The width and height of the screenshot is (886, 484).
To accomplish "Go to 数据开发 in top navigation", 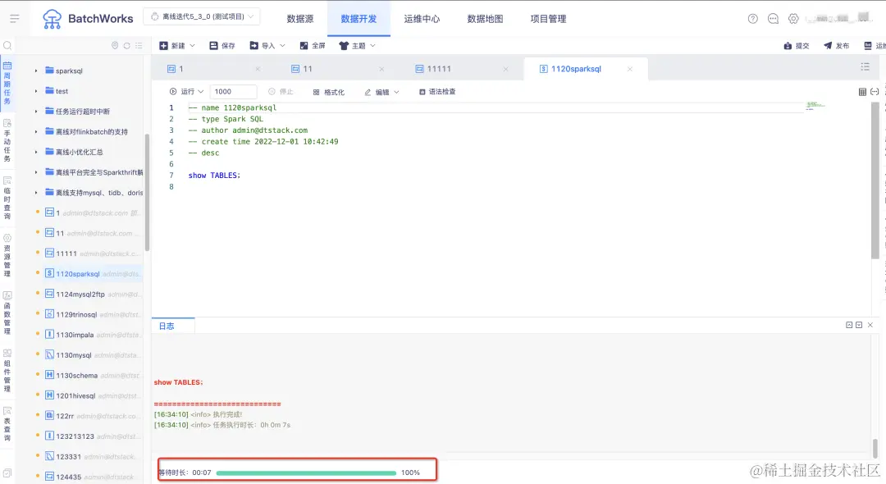I will 359,19.
